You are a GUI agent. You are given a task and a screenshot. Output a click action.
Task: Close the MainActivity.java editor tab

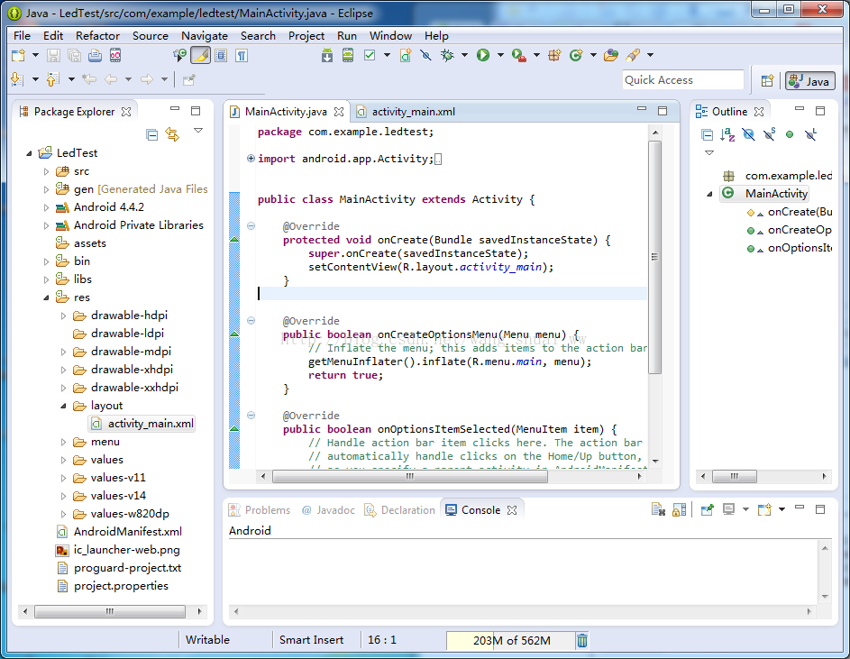[x=339, y=112]
